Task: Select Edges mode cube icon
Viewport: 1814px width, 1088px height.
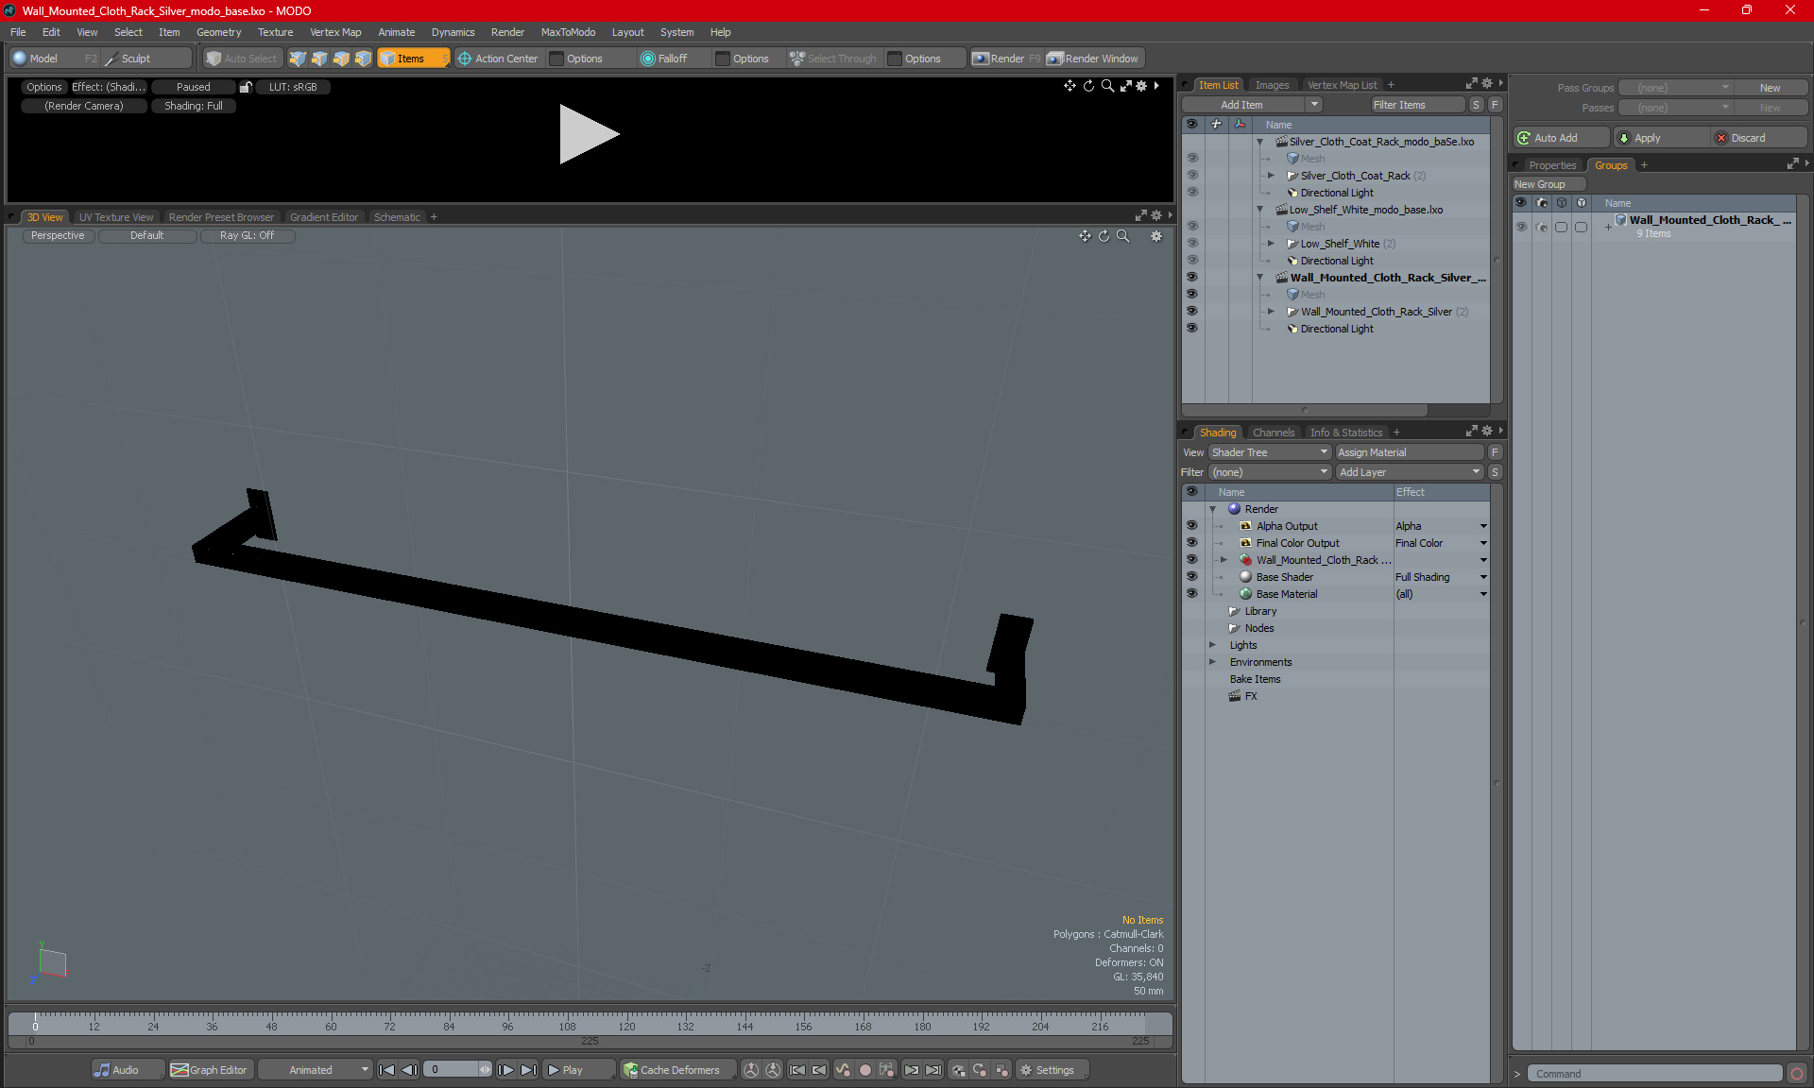Action: pos(319,59)
